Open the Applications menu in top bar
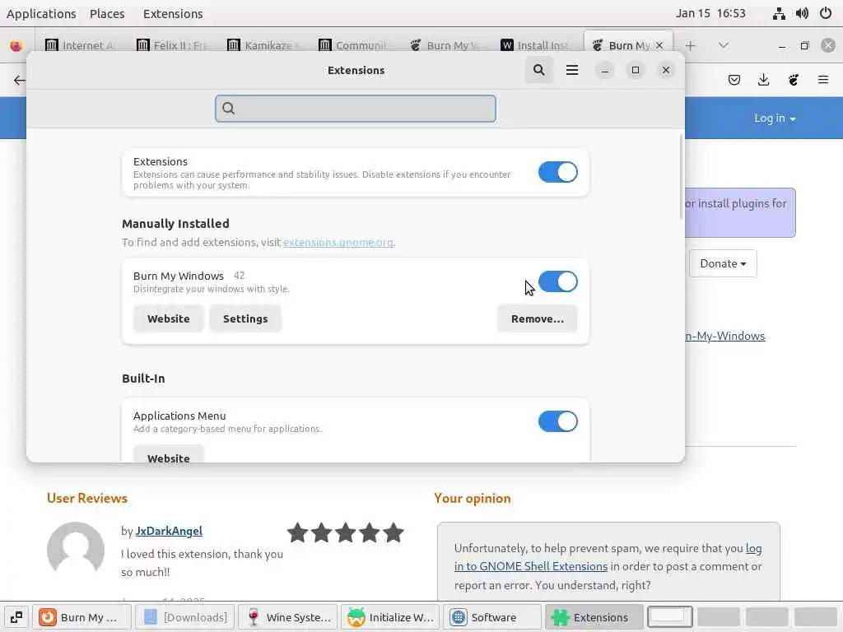 [41, 13]
